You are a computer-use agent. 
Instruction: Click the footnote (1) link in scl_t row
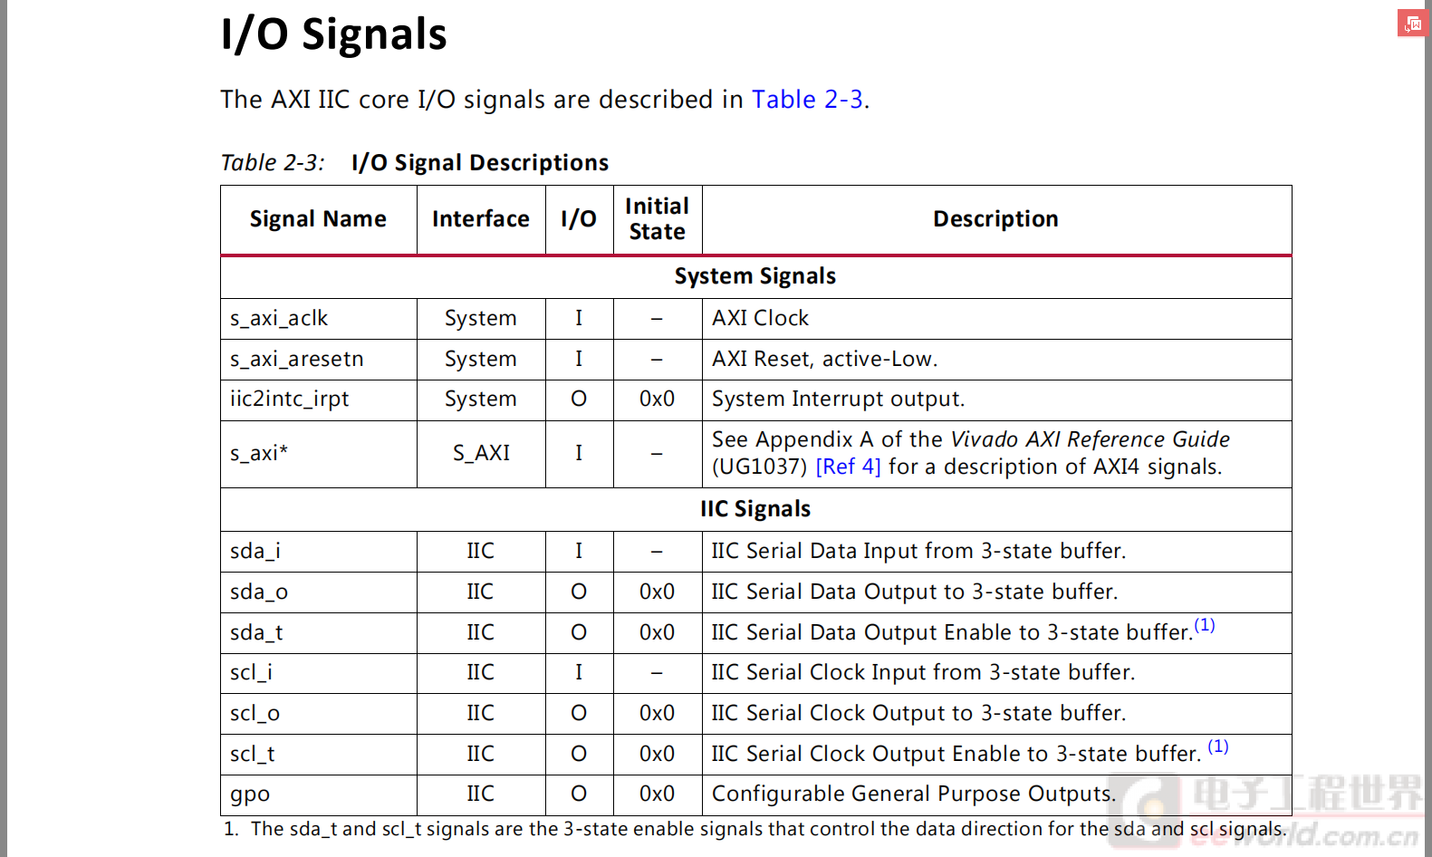pyautogui.click(x=1218, y=746)
